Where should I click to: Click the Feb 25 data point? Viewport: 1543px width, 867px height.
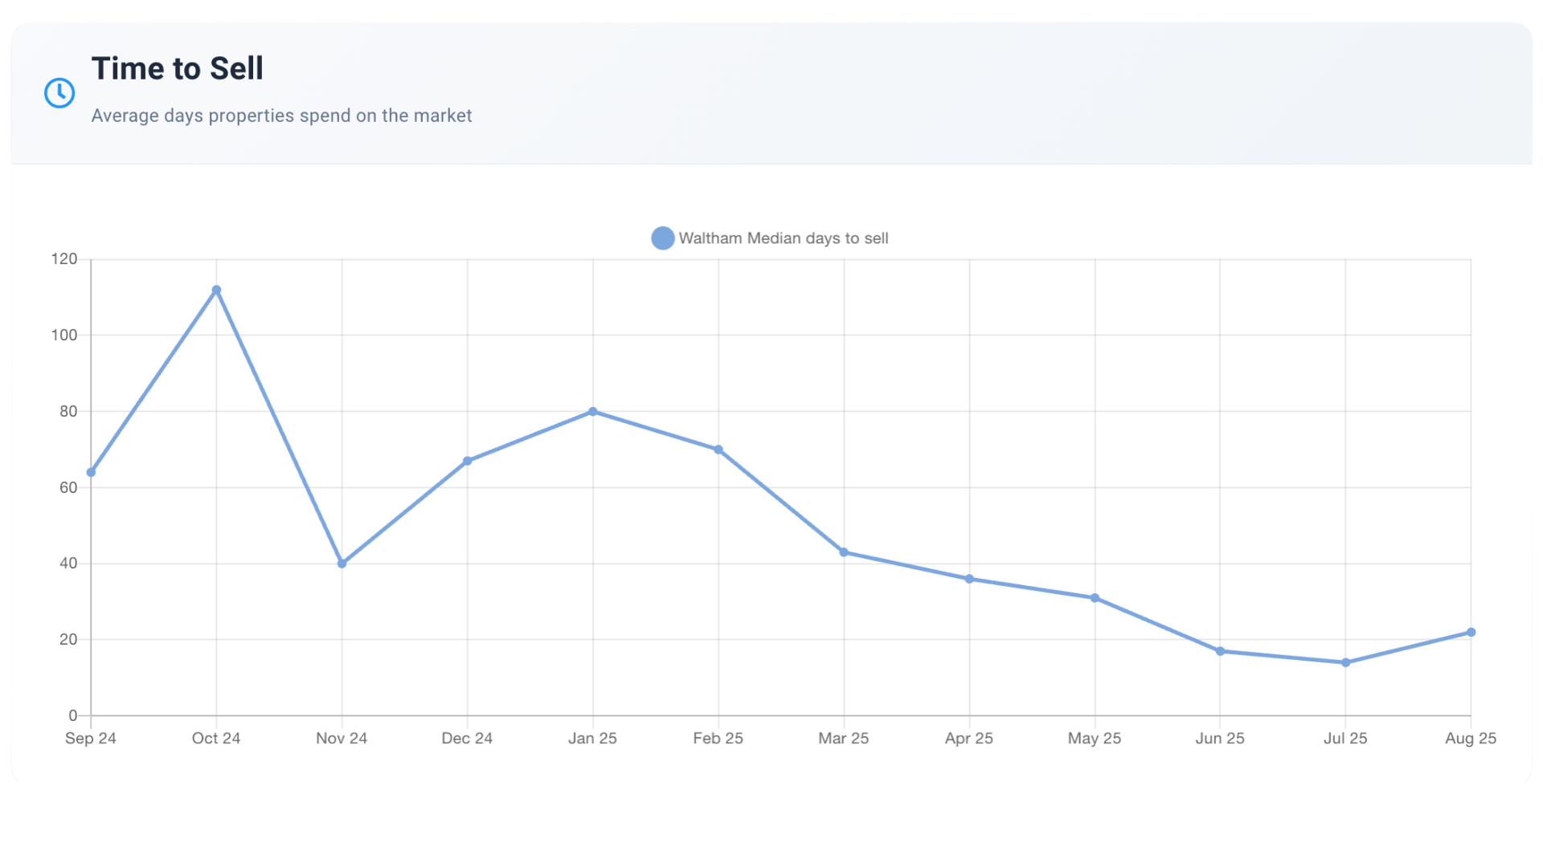718,450
